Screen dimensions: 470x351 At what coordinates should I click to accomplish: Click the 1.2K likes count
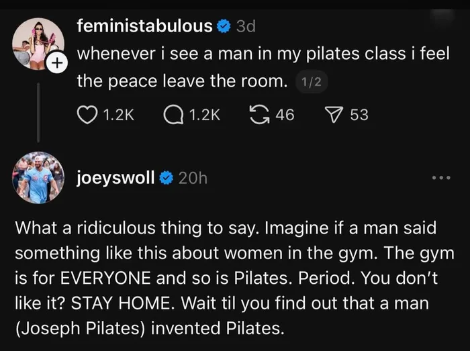pos(118,115)
